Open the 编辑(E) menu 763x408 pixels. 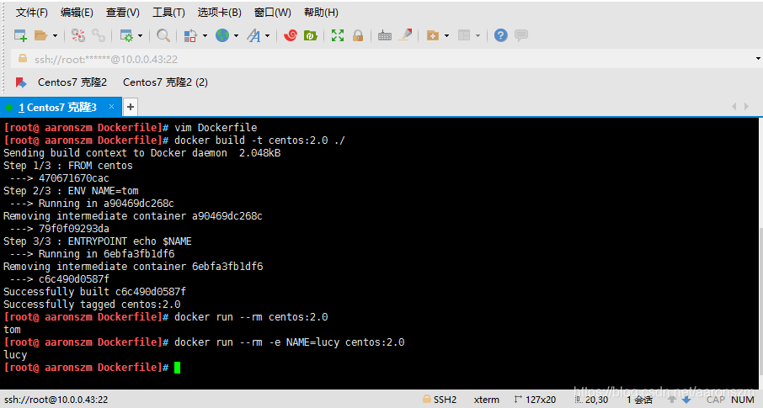[77, 13]
